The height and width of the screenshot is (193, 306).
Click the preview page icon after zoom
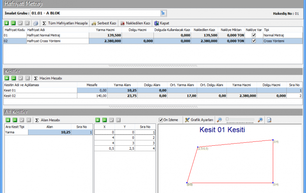[270, 119]
